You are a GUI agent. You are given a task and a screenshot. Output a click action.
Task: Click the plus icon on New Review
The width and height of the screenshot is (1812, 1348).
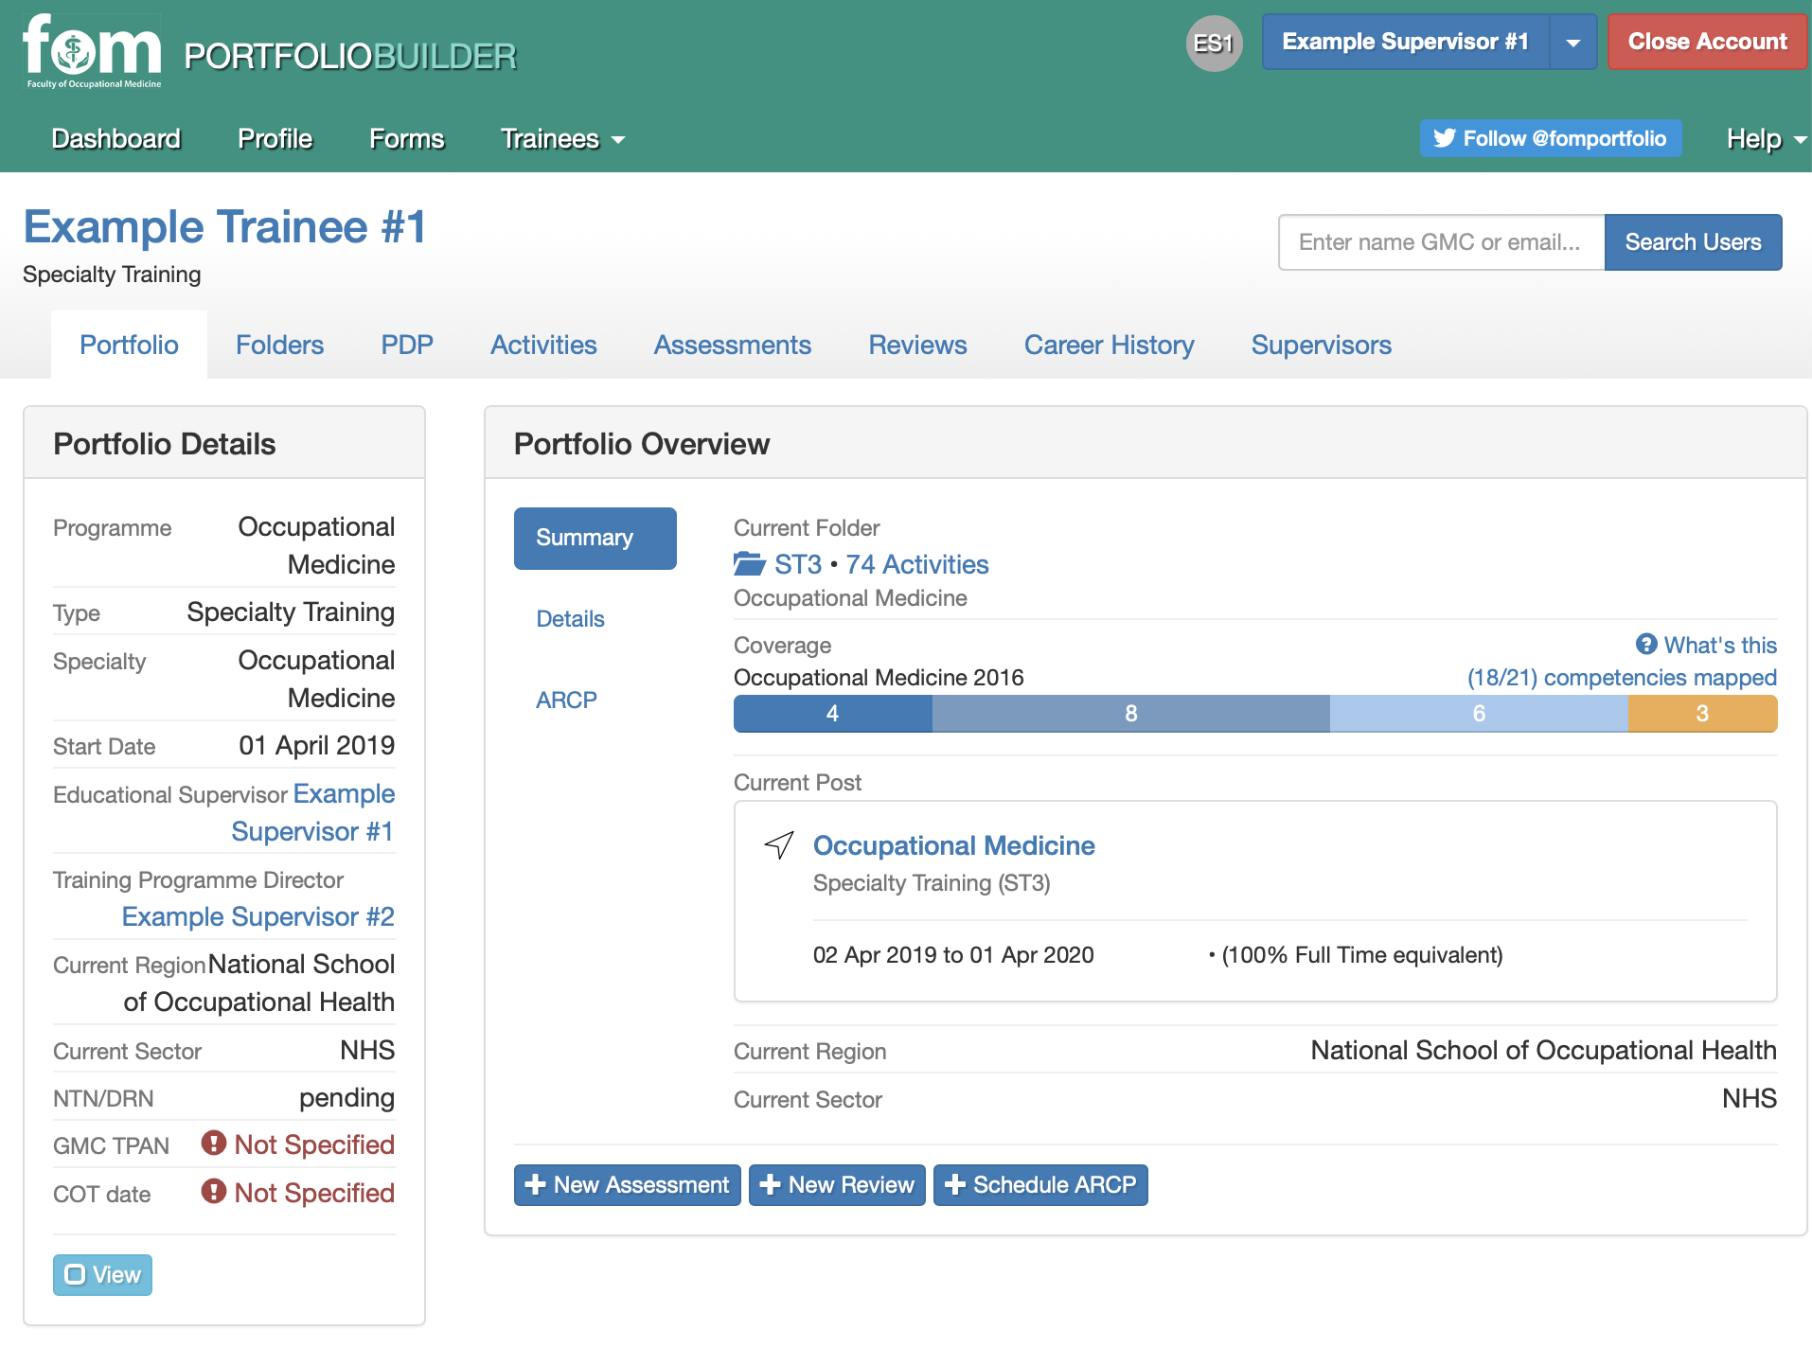(771, 1185)
